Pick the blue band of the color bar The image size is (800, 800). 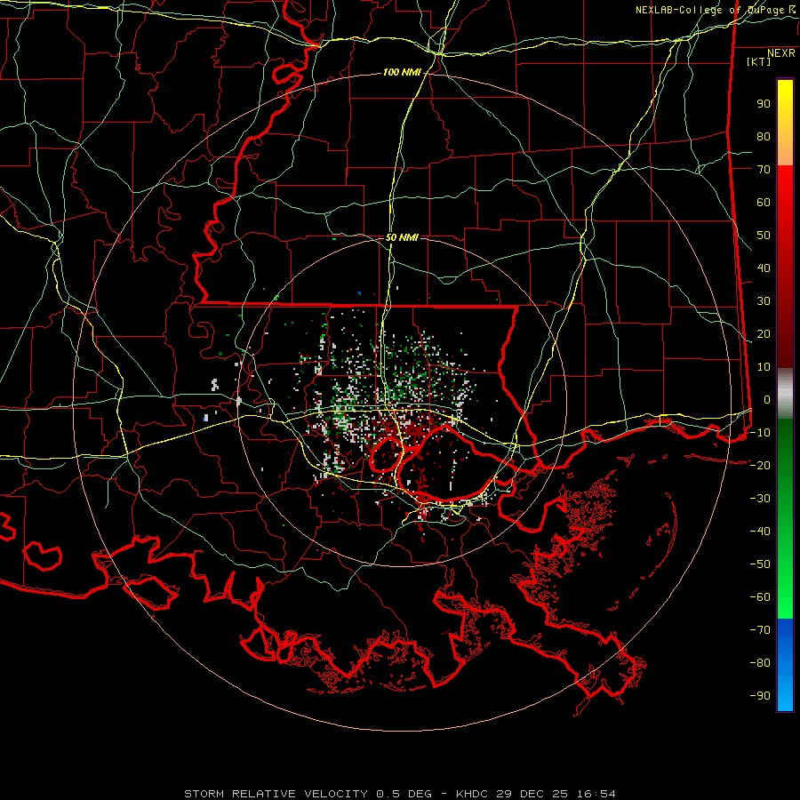(785, 665)
